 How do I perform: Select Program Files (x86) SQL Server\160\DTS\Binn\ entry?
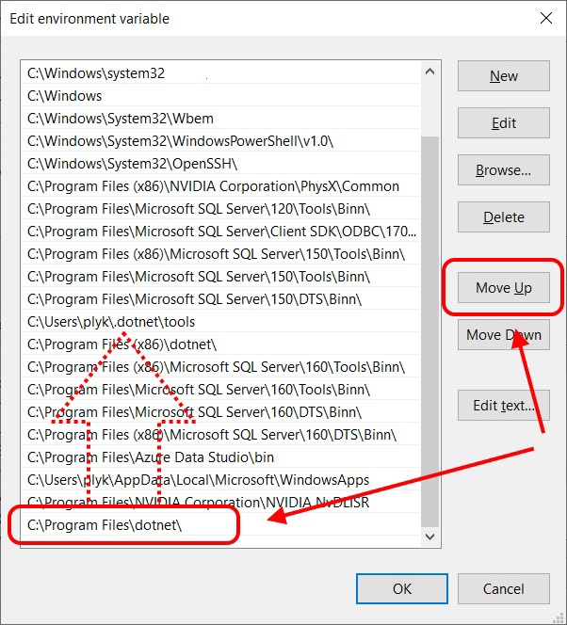pyautogui.click(x=221, y=435)
